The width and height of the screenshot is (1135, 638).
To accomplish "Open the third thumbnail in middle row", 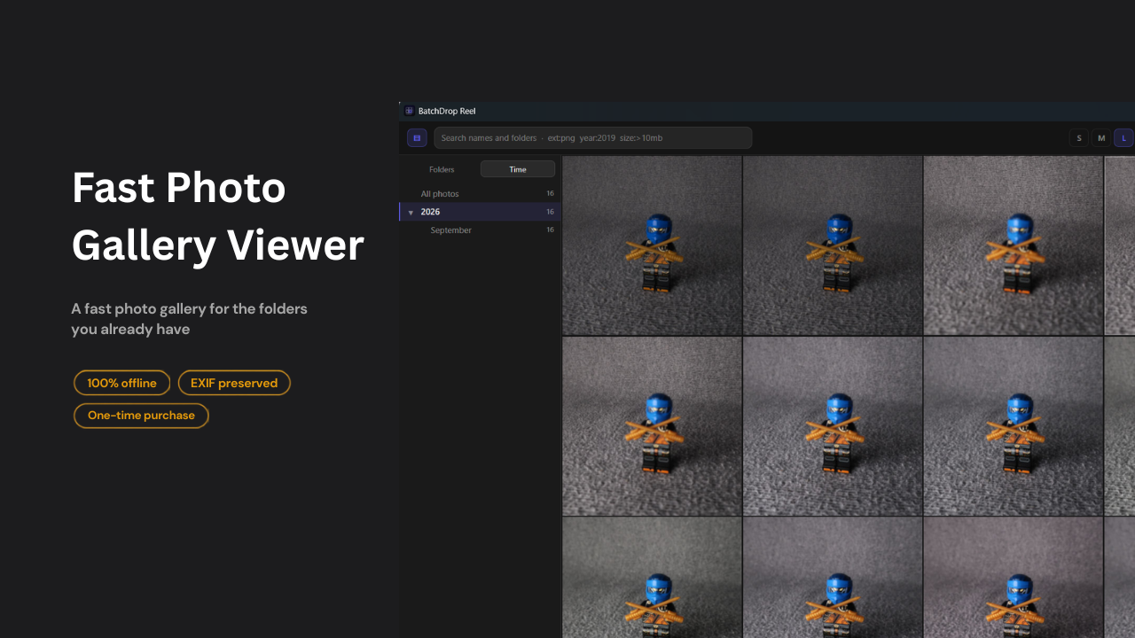I will 1014,426.
